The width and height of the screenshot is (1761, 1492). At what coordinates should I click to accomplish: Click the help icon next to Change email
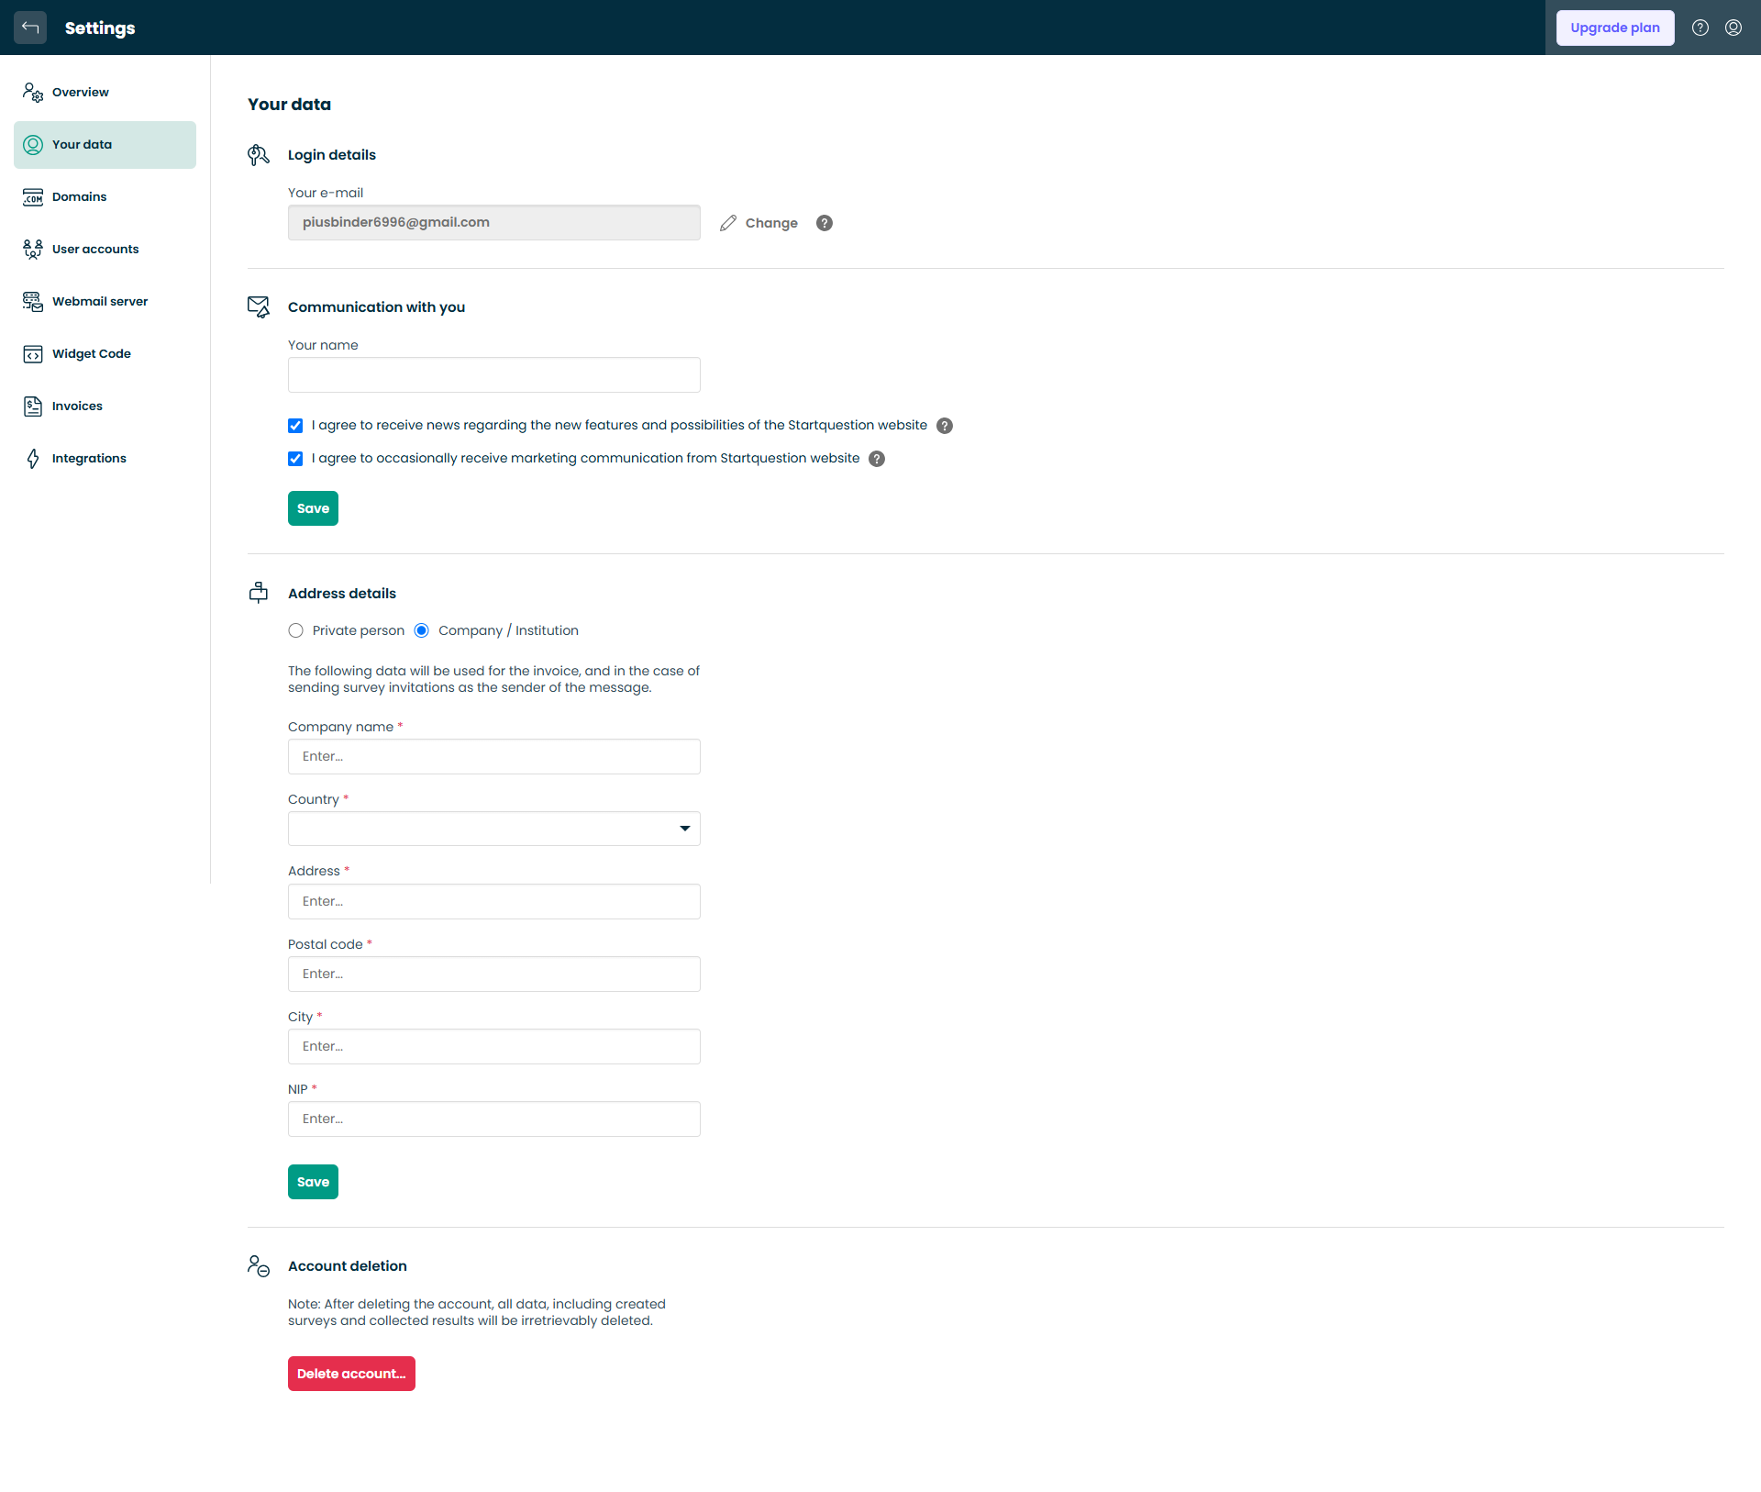click(824, 223)
